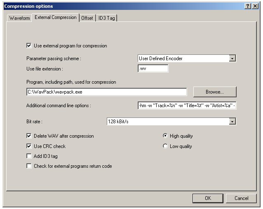
Task: Uncheck Use external program for compression
Action: [x=29, y=46]
